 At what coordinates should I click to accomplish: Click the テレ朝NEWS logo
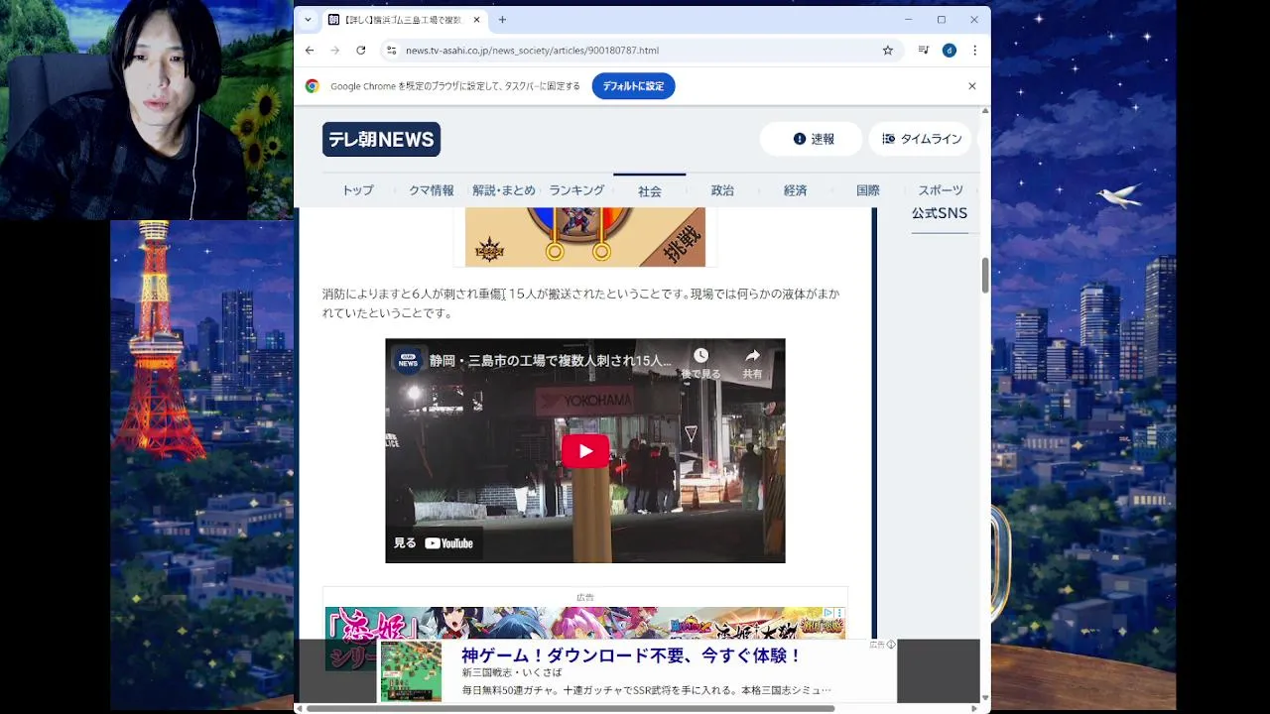tap(381, 139)
